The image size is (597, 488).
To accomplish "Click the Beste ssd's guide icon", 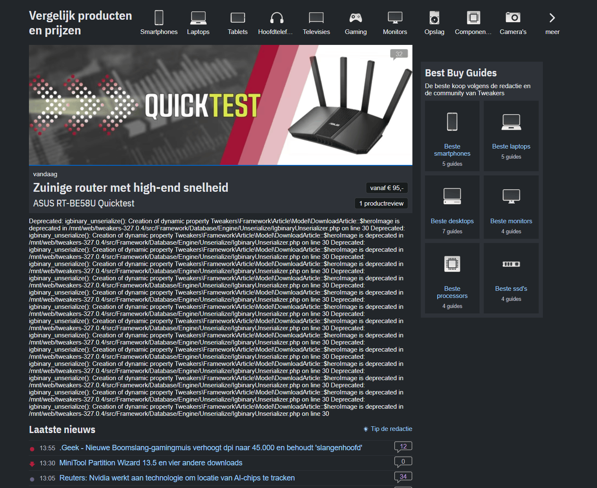I will [511, 264].
